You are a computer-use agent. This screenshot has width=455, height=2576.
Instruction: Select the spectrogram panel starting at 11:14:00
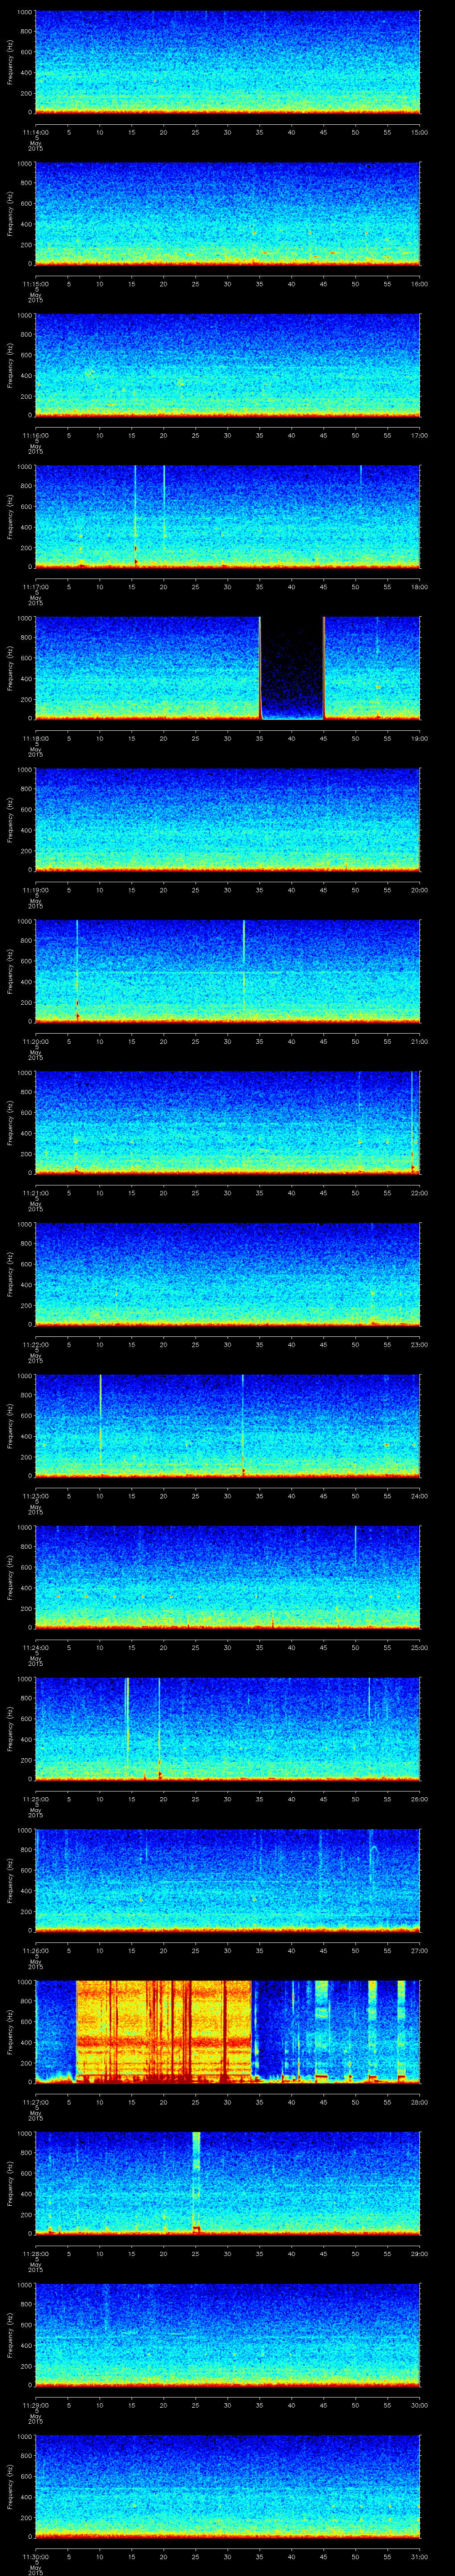tap(227, 62)
